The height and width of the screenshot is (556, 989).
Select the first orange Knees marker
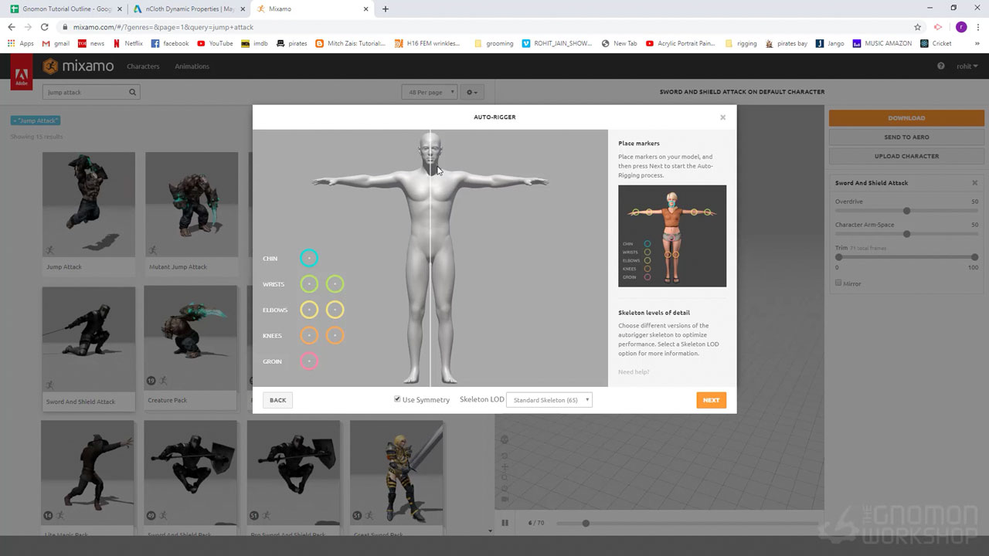(309, 336)
